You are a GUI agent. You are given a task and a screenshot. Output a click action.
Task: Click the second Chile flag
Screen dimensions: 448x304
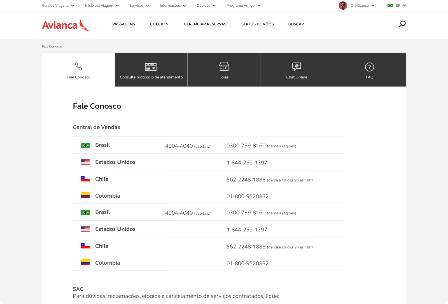click(85, 246)
